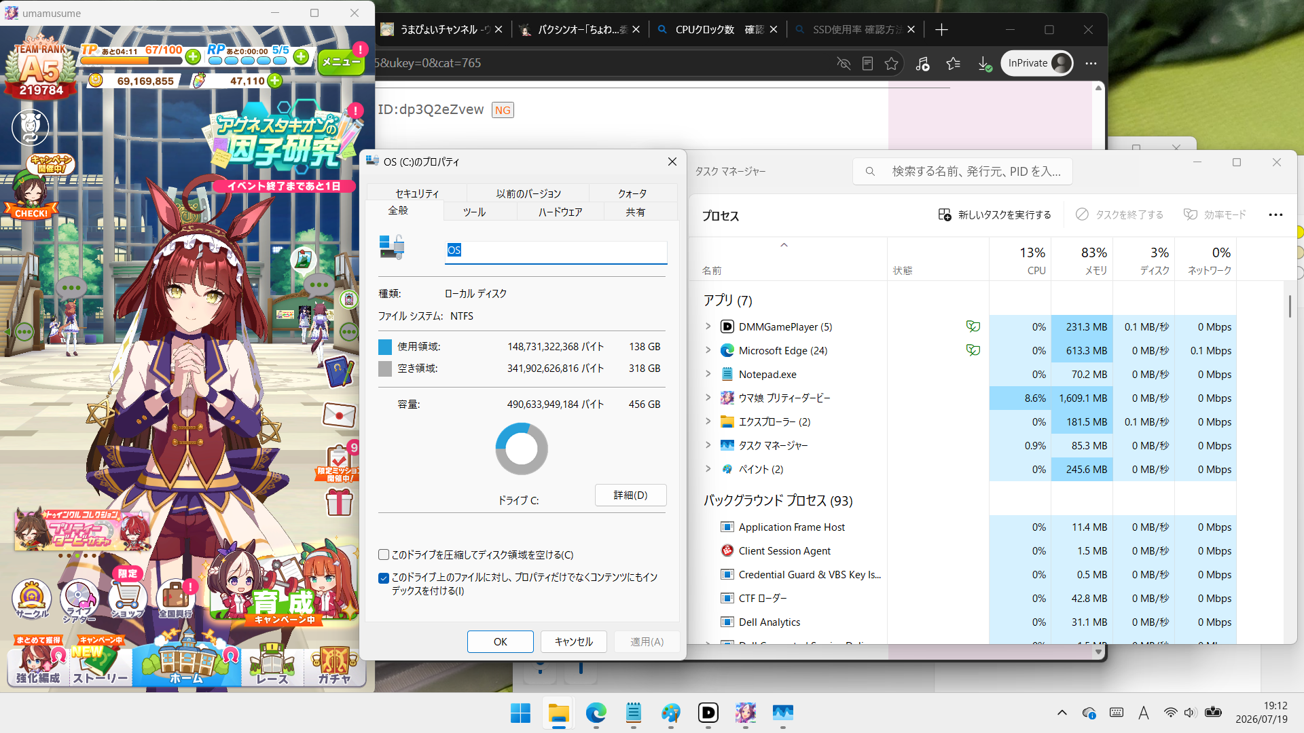Select the CTF ローダー process
The width and height of the screenshot is (1304, 733).
coord(763,598)
